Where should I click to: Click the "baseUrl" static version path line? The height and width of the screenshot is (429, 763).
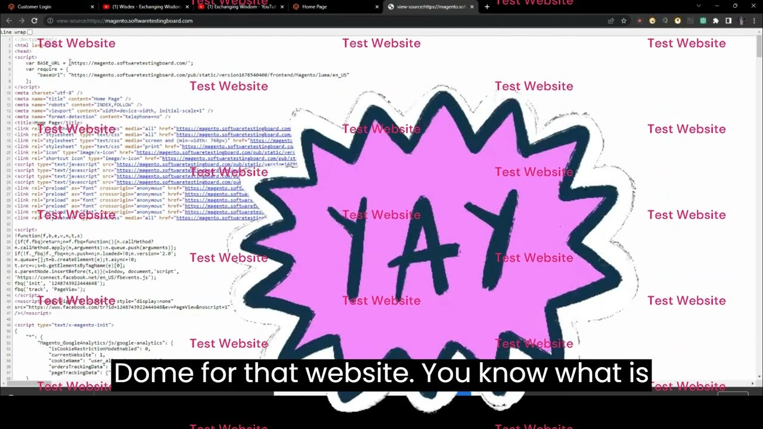click(194, 75)
